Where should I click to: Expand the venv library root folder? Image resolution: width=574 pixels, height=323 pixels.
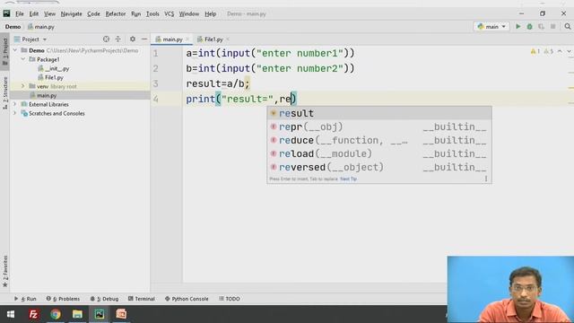coord(23,86)
